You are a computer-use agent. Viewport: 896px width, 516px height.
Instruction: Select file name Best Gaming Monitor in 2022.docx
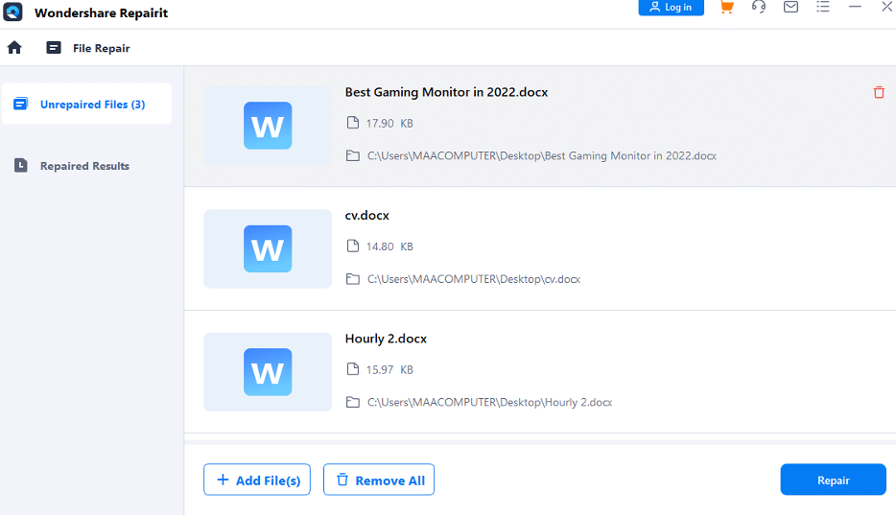446,92
